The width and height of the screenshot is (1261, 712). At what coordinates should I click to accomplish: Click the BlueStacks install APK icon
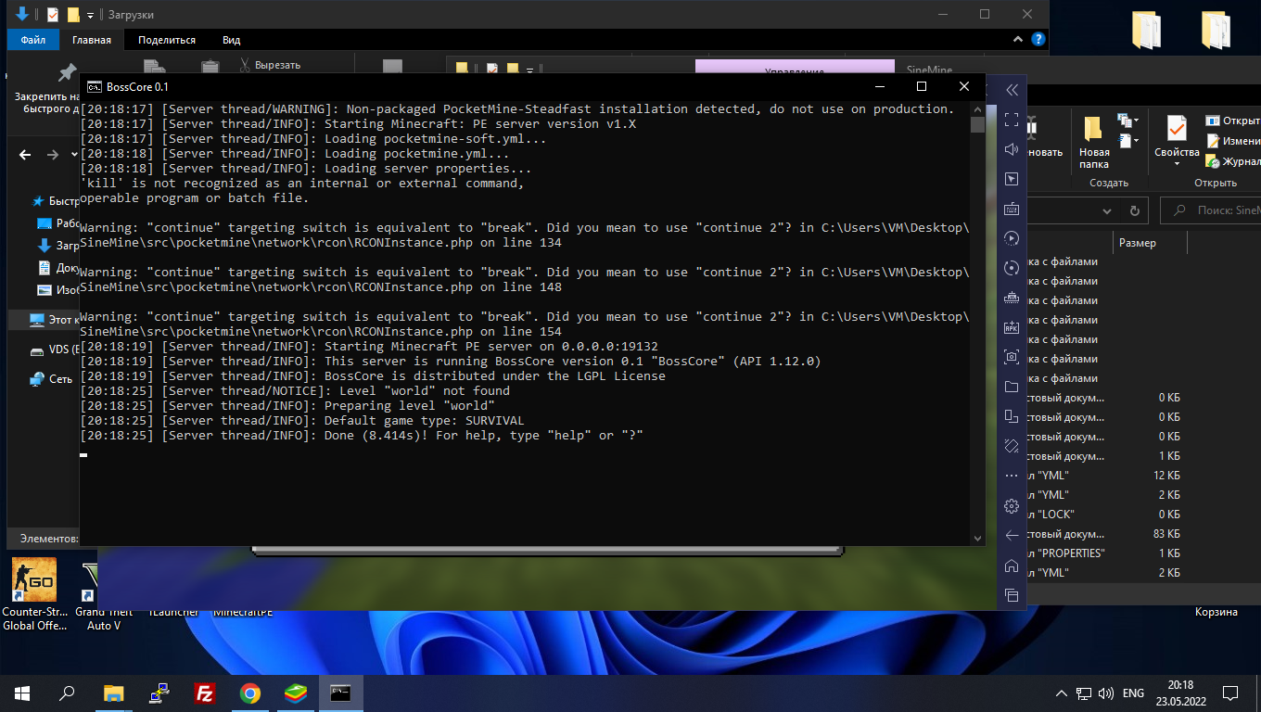(x=1012, y=327)
